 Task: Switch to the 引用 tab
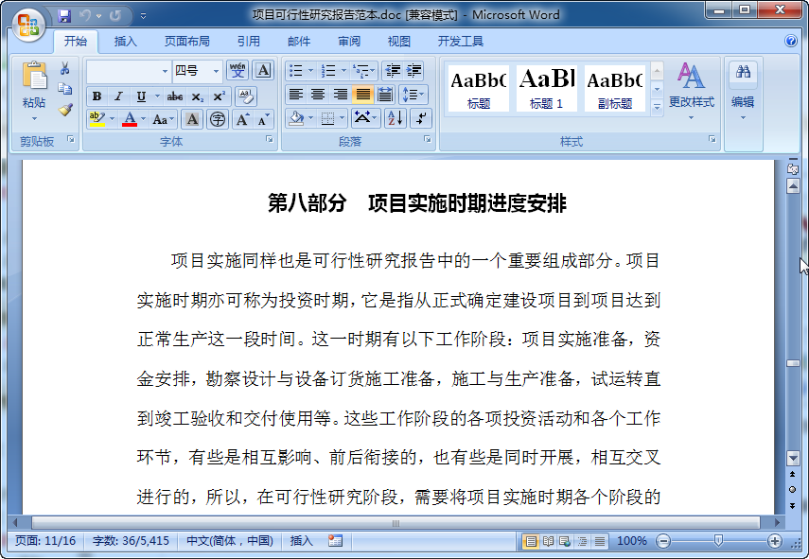(249, 42)
